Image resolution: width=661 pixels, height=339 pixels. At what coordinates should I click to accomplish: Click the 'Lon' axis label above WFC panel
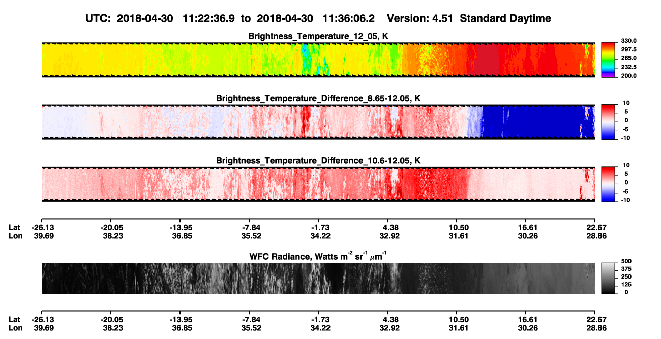pos(15,236)
